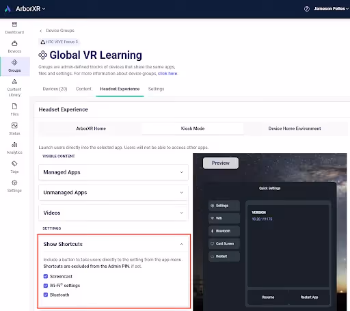This screenshot has width=350, height=311.
Task: Uncheck the Screencast shortcut checkbox
Action: click(x=46, y=276)
